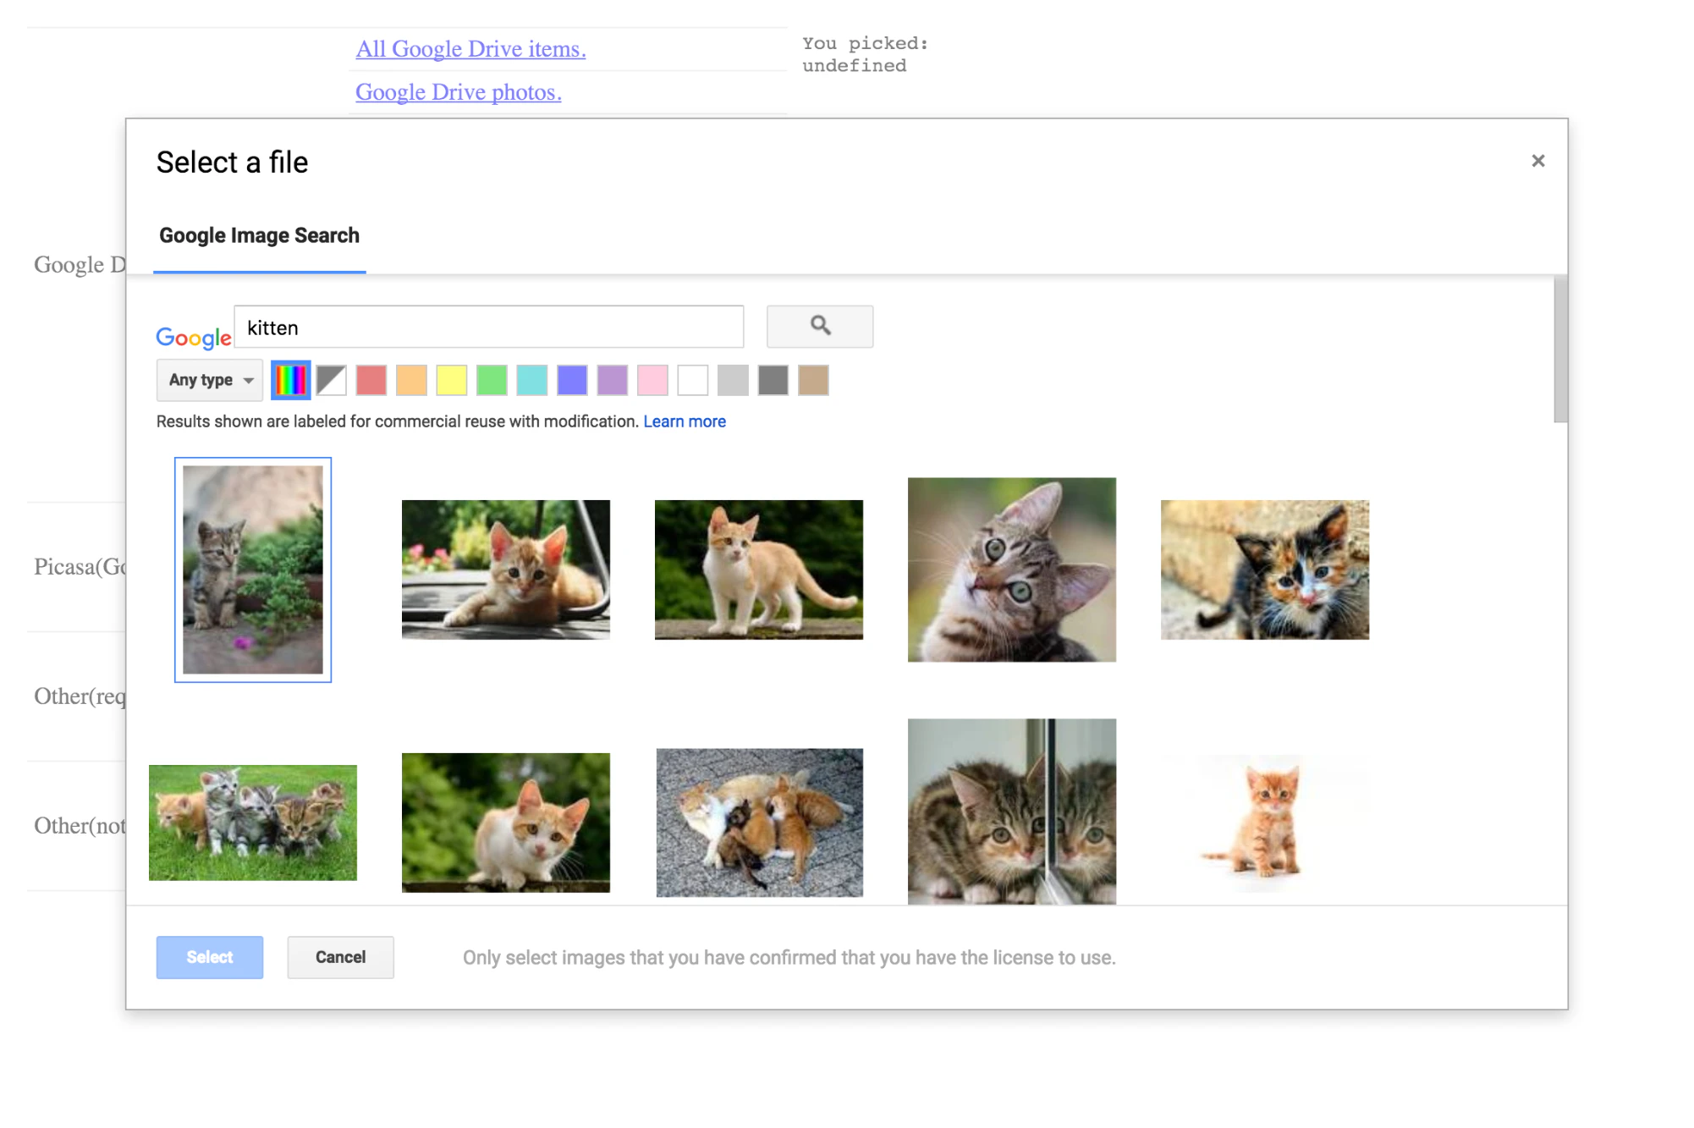This screenshot has height=1128, width=1694.
Task: Select small orange kitten on white thumbnail
Action: click(x=1265, y=823)
